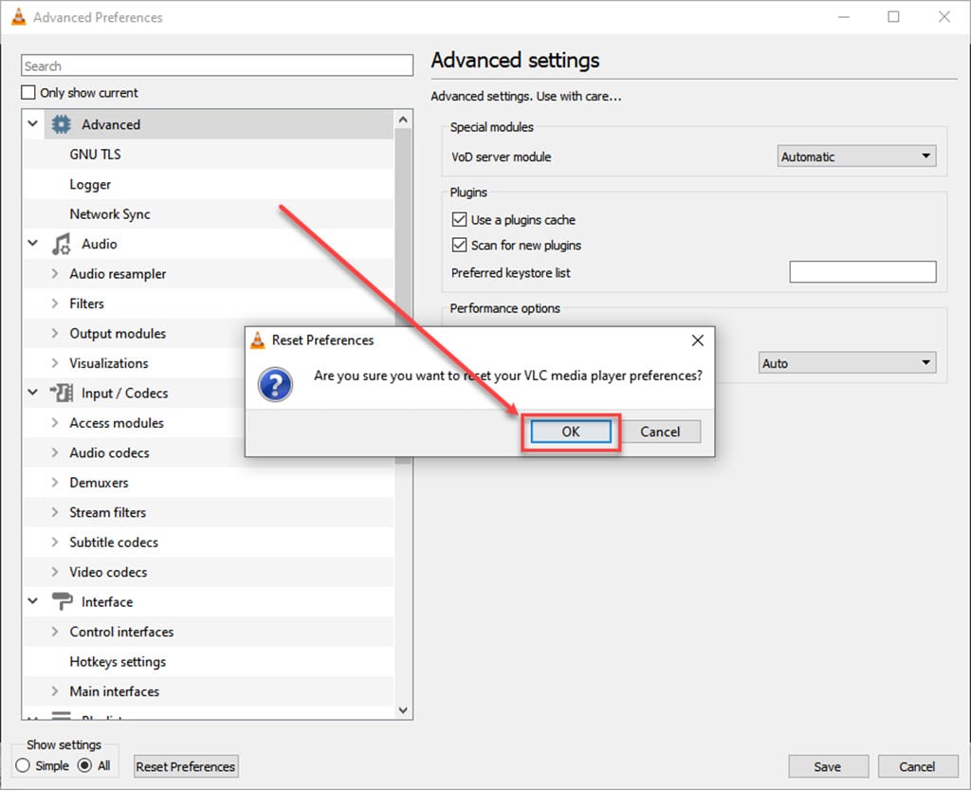Expand the Demuxers node
Image resolution: width=971 pixels, height=791 pixels.
[55, 482]
